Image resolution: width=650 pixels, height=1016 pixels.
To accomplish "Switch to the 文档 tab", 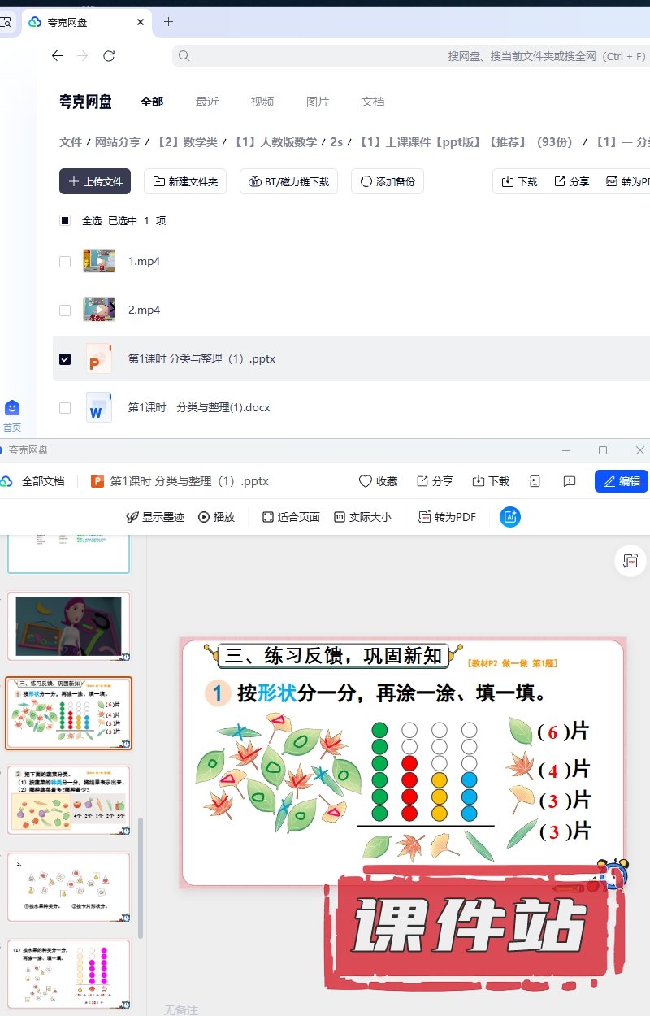I will pos(373,102).
